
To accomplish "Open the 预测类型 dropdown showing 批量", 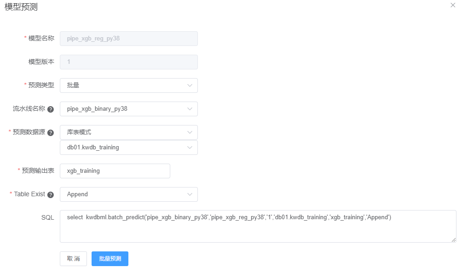I will point(128,85).
